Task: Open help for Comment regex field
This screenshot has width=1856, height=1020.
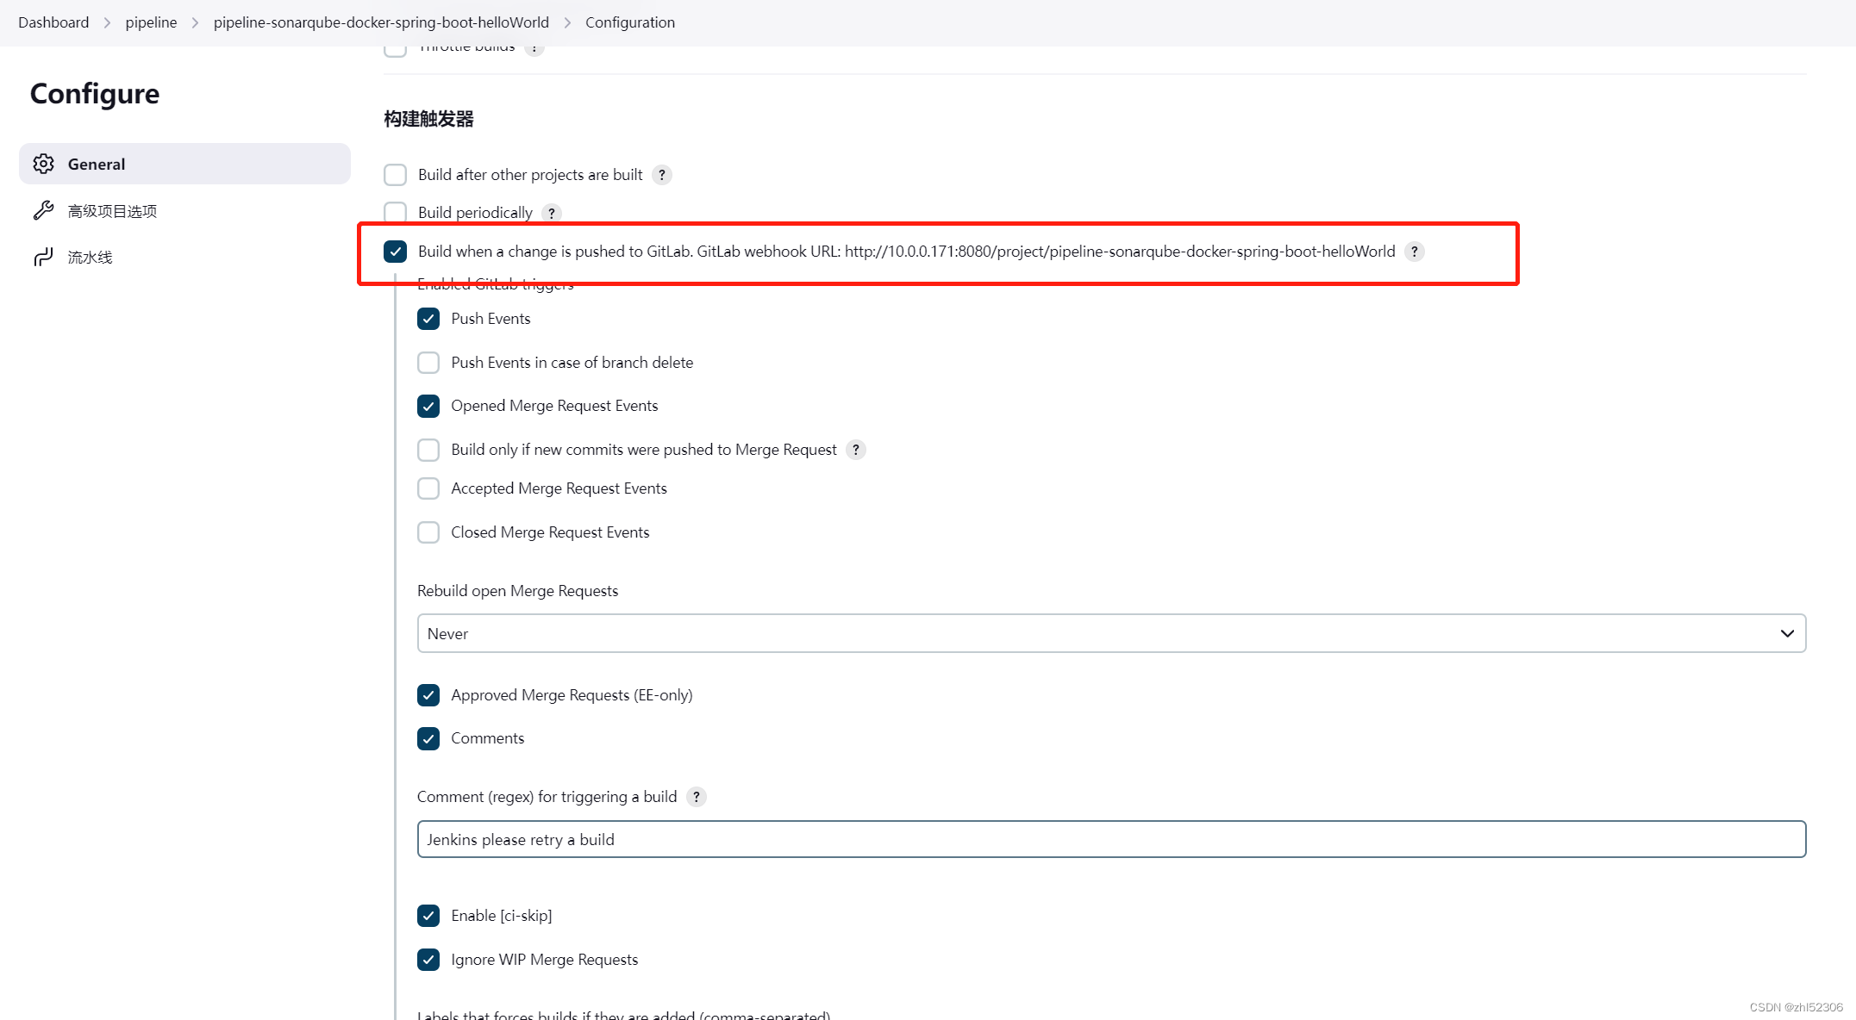Action: [x=697, y=797]
